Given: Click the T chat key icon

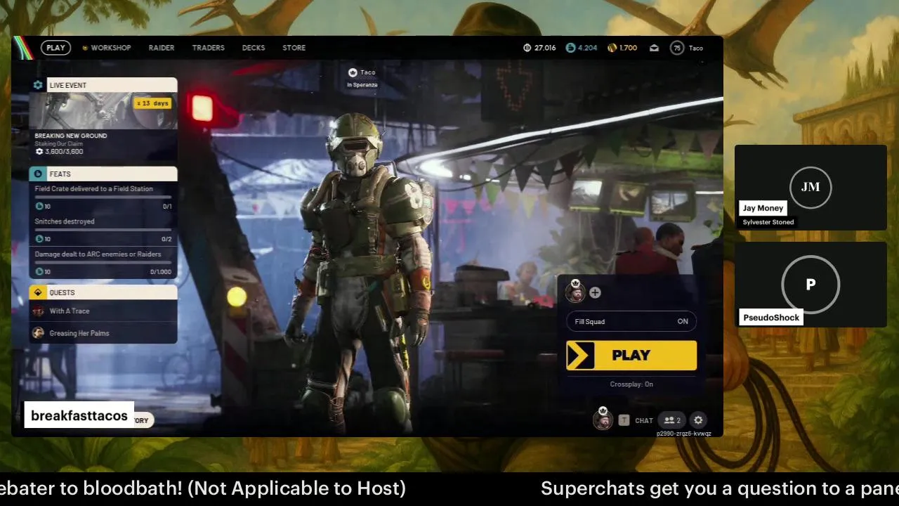Looking at the screenshot, I should pyautogui.click(x=624, y=420).
